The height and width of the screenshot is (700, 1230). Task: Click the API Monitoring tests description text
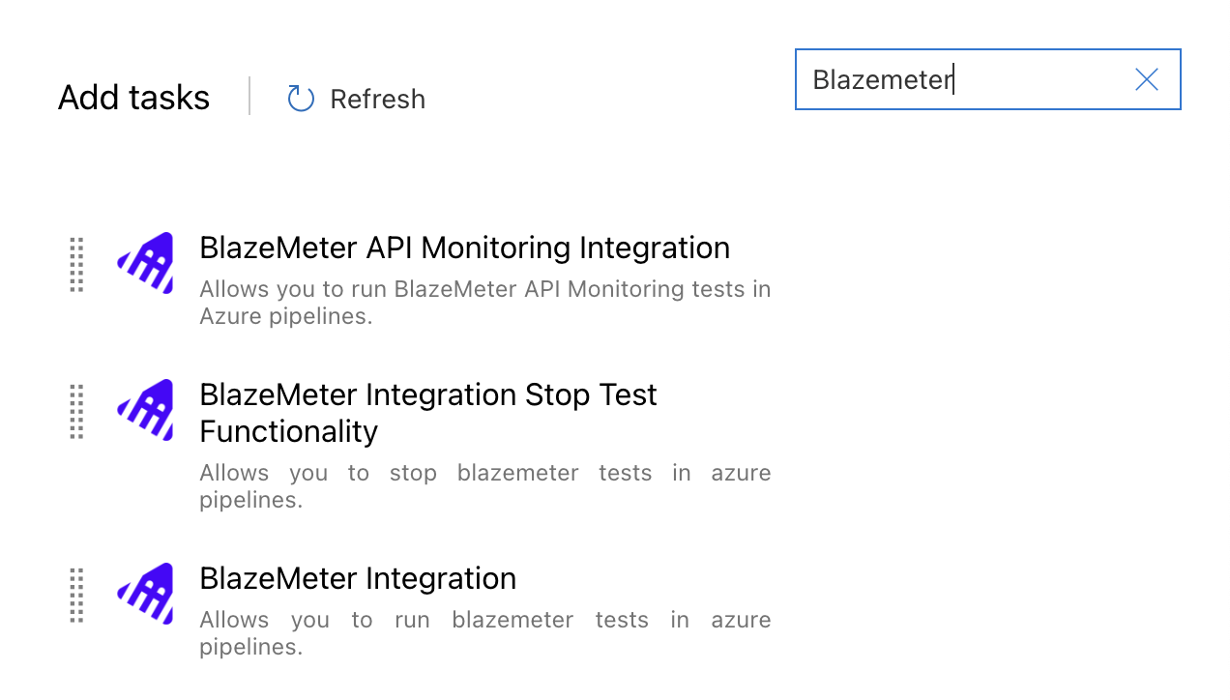tap(484, 303)
